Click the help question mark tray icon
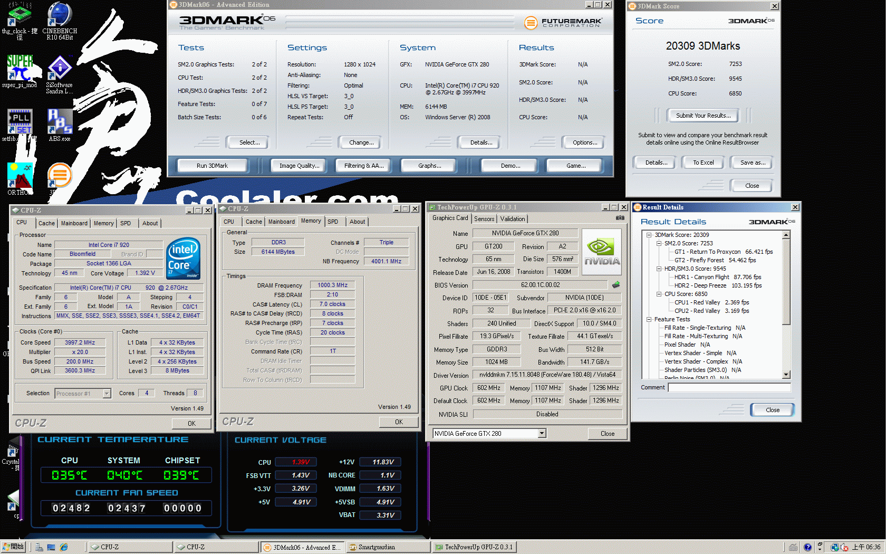The height and width of the screenshot is (554, 886). tap(807, 547)
